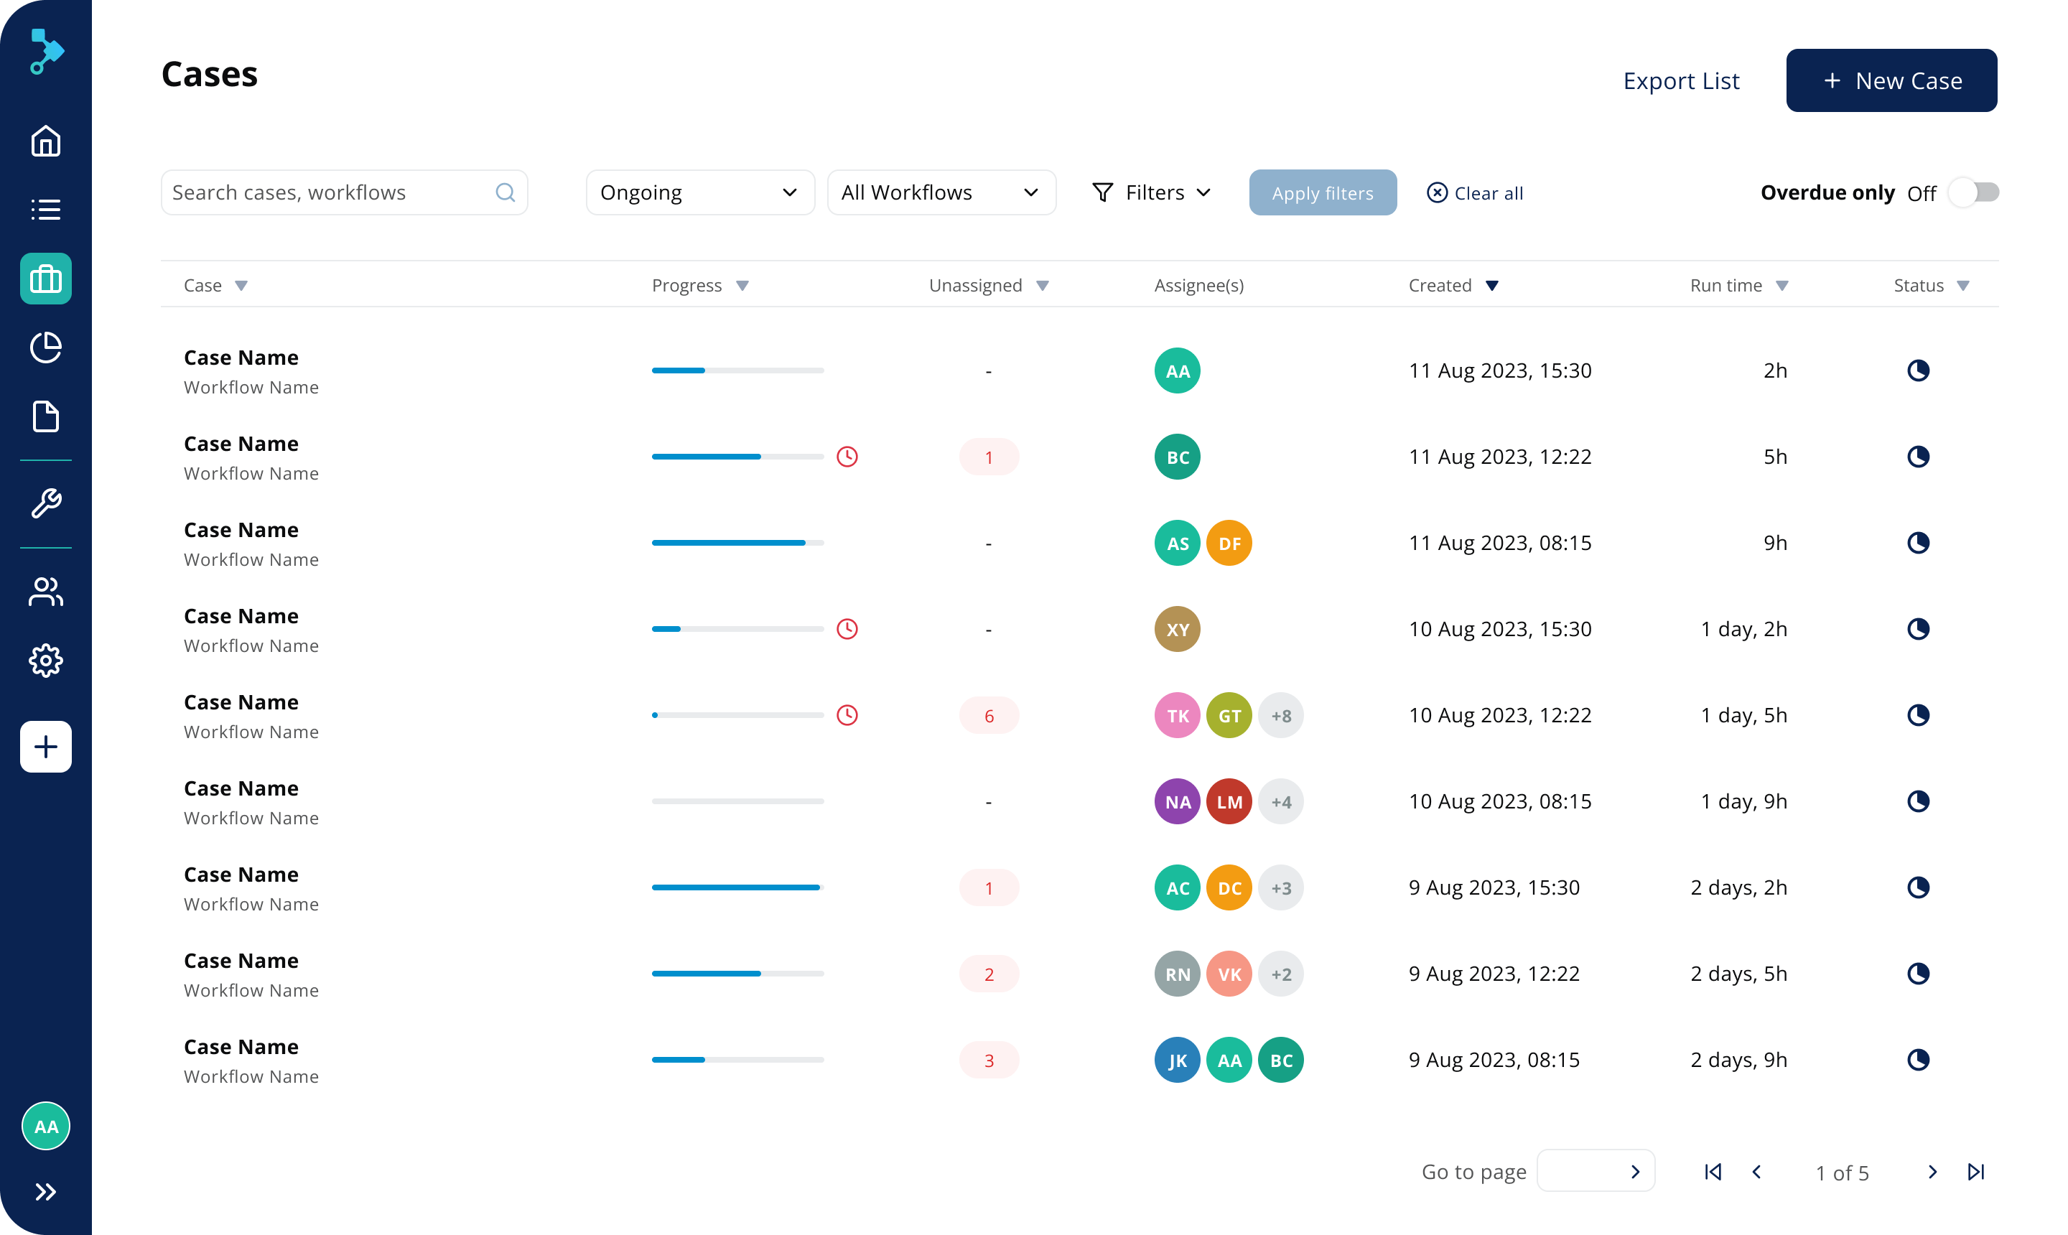Click the New Case button
The width and height of the screenshot is (2068, 1235).
(1891, 80)
